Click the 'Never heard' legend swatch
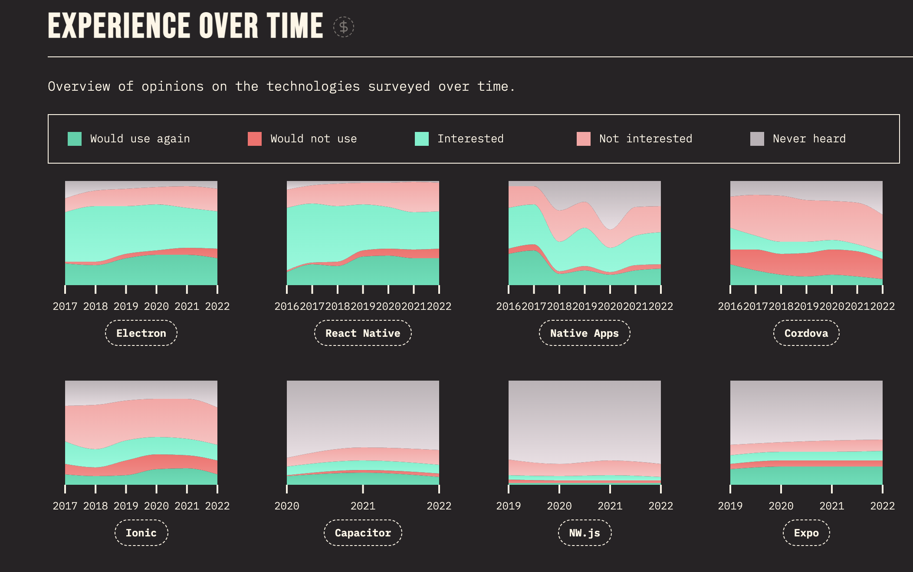913x572 pixels. click(x=757, y=139)
